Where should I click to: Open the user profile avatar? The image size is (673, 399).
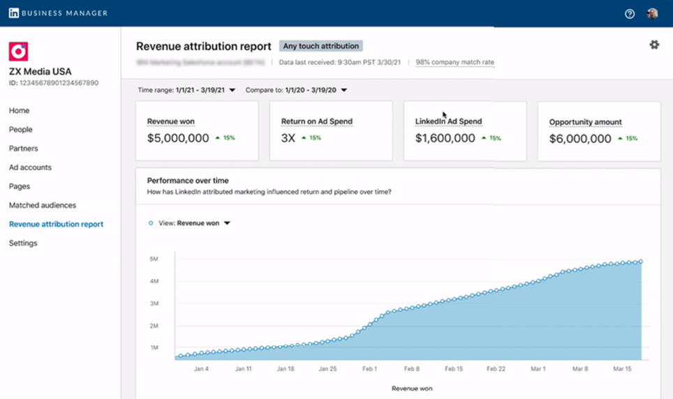pos(652,14)
